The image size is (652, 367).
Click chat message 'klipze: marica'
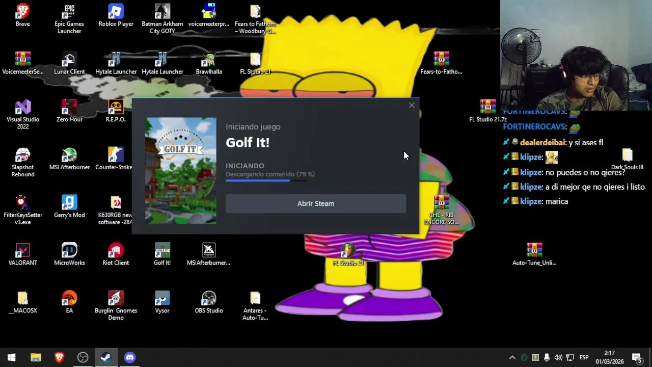[x=535, y=201]
